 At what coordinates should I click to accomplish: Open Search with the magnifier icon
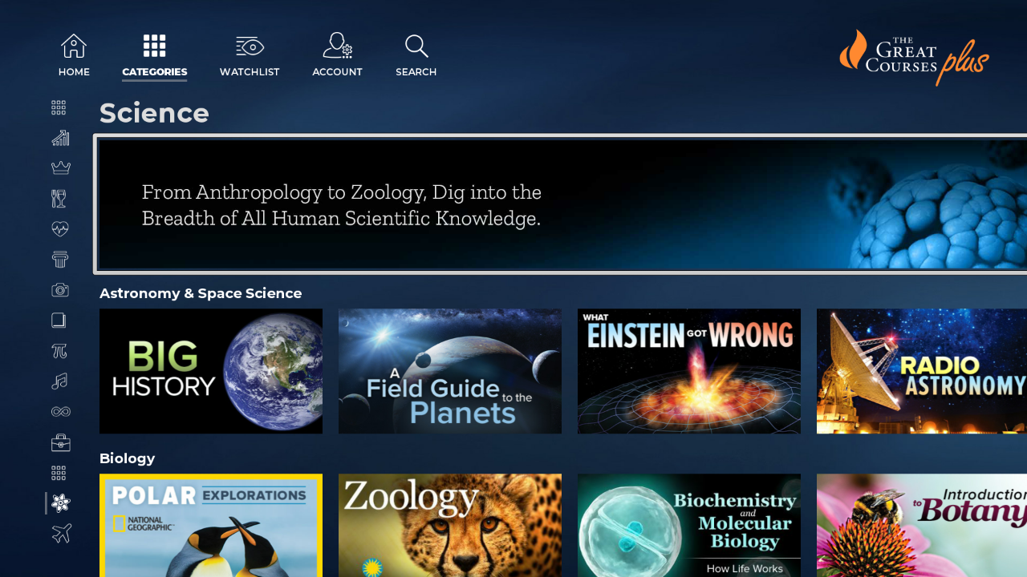pos(416,46)
